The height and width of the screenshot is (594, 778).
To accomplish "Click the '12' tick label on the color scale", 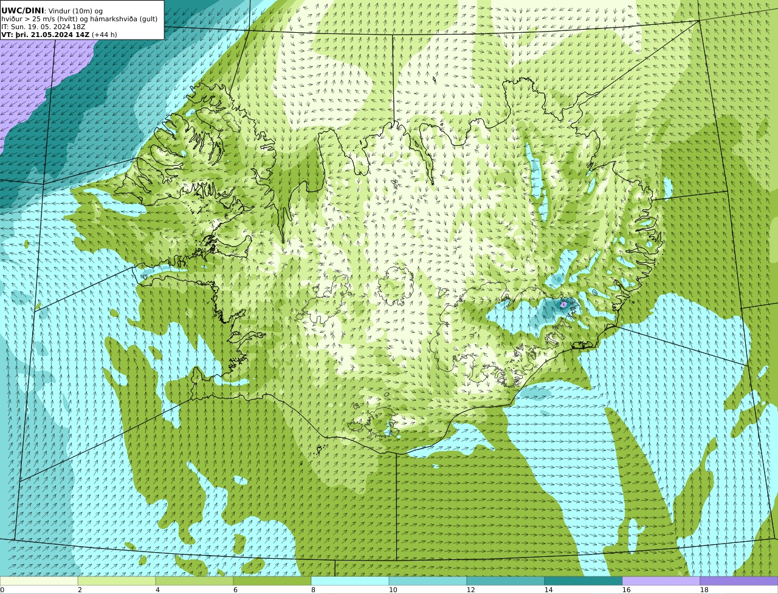I will click(x=470, y=590).
